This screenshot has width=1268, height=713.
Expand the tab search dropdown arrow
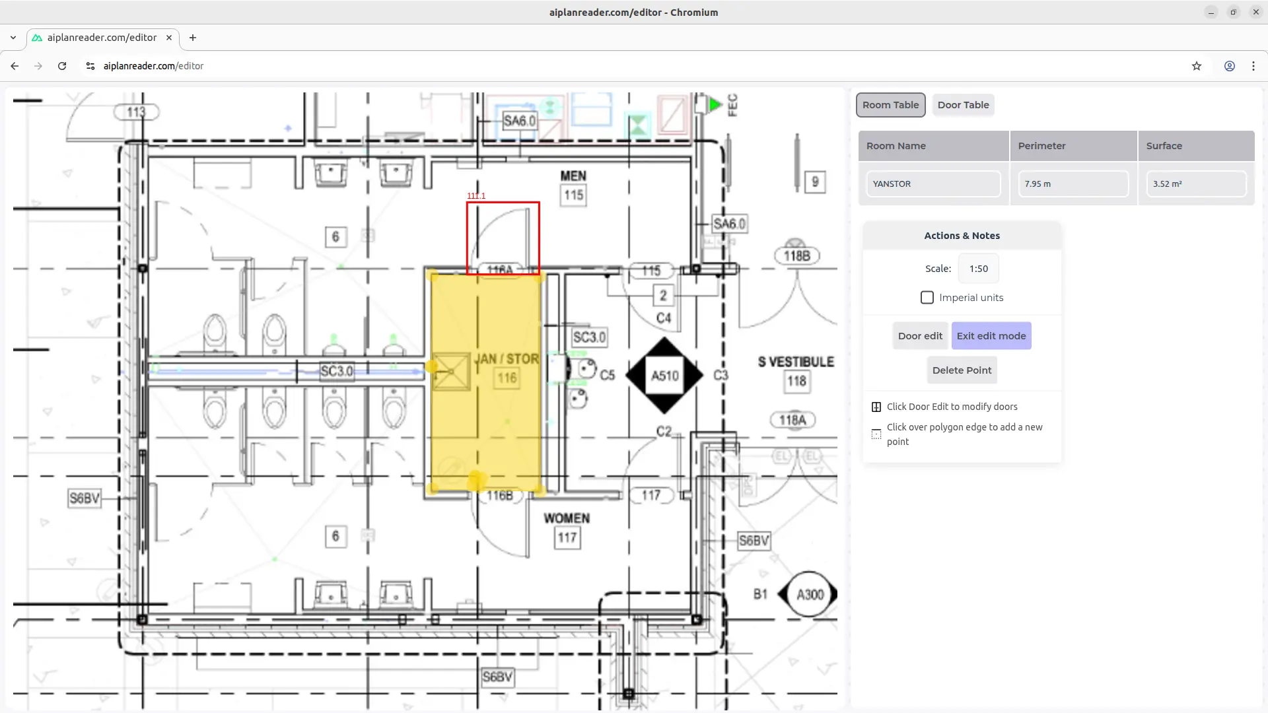13,38
